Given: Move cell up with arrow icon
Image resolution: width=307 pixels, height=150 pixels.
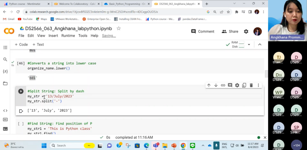Looking at the screenshot, I should [x=209, y=85].
